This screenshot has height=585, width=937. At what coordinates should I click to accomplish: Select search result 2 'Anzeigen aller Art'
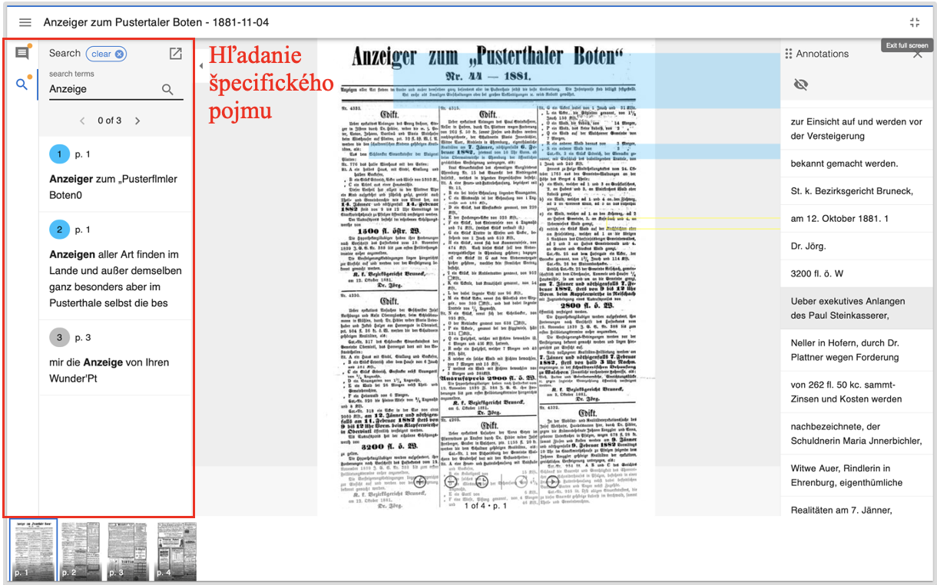pyautogui.click(x=115, y=266)
